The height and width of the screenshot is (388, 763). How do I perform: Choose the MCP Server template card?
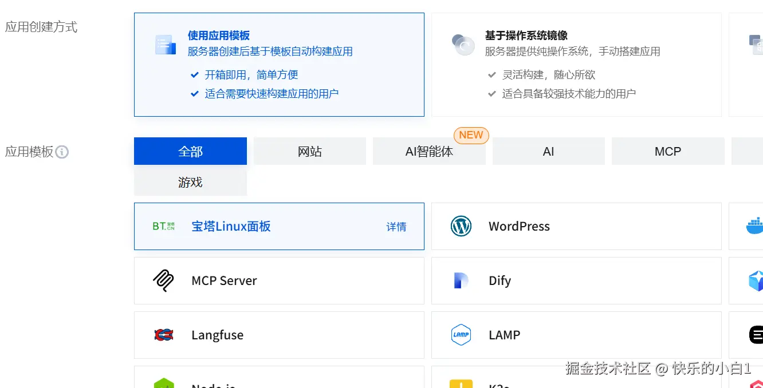click(279, 280)
